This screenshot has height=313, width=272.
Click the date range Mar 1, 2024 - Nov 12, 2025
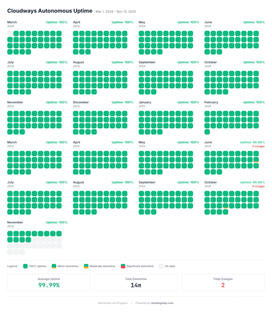[116, 12]
